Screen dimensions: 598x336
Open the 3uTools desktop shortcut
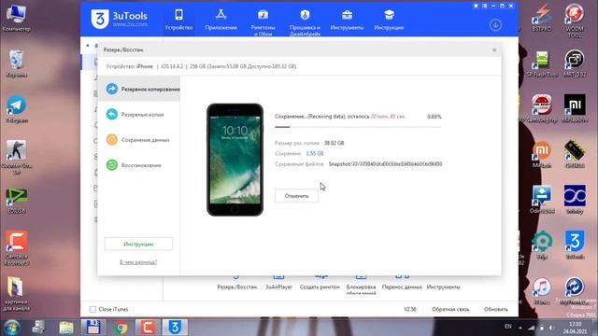pos(575,245)
